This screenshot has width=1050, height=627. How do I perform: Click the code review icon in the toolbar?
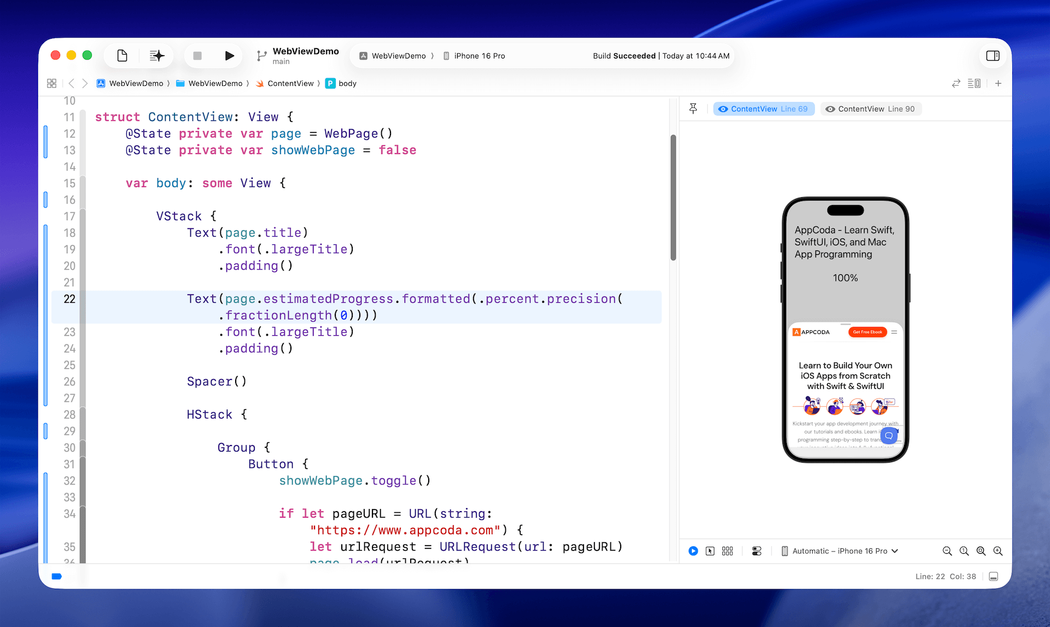coord(956,83)
